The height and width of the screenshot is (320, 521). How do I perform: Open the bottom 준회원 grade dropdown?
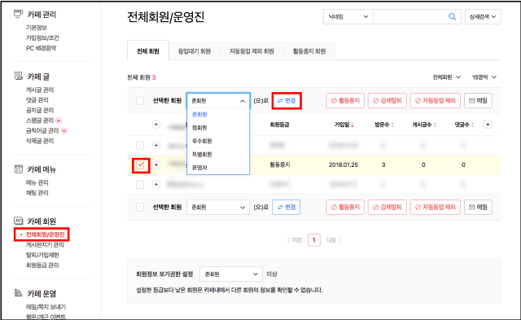click(218, 207)
